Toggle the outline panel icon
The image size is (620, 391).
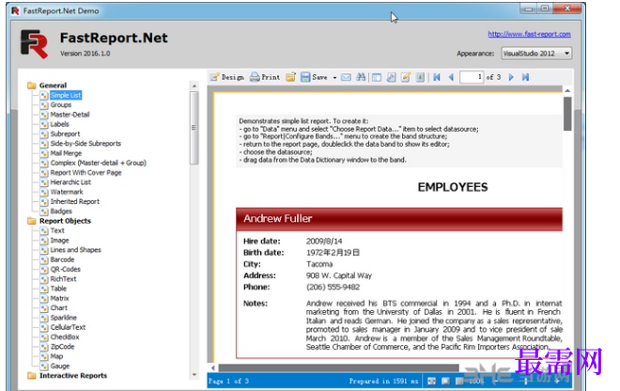377,78
